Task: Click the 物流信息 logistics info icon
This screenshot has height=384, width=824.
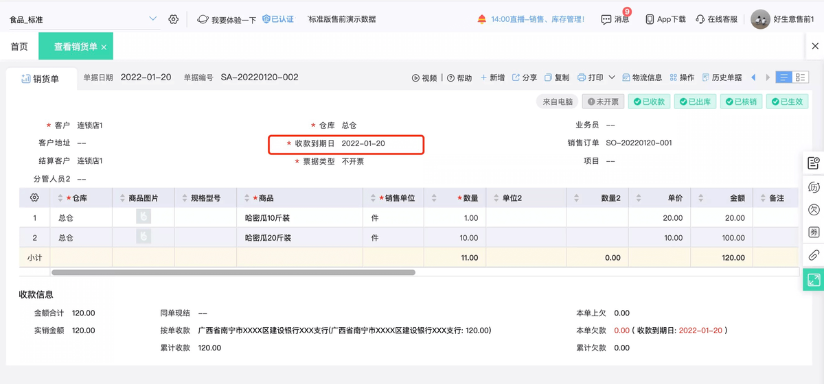Action: click(626, 77)
